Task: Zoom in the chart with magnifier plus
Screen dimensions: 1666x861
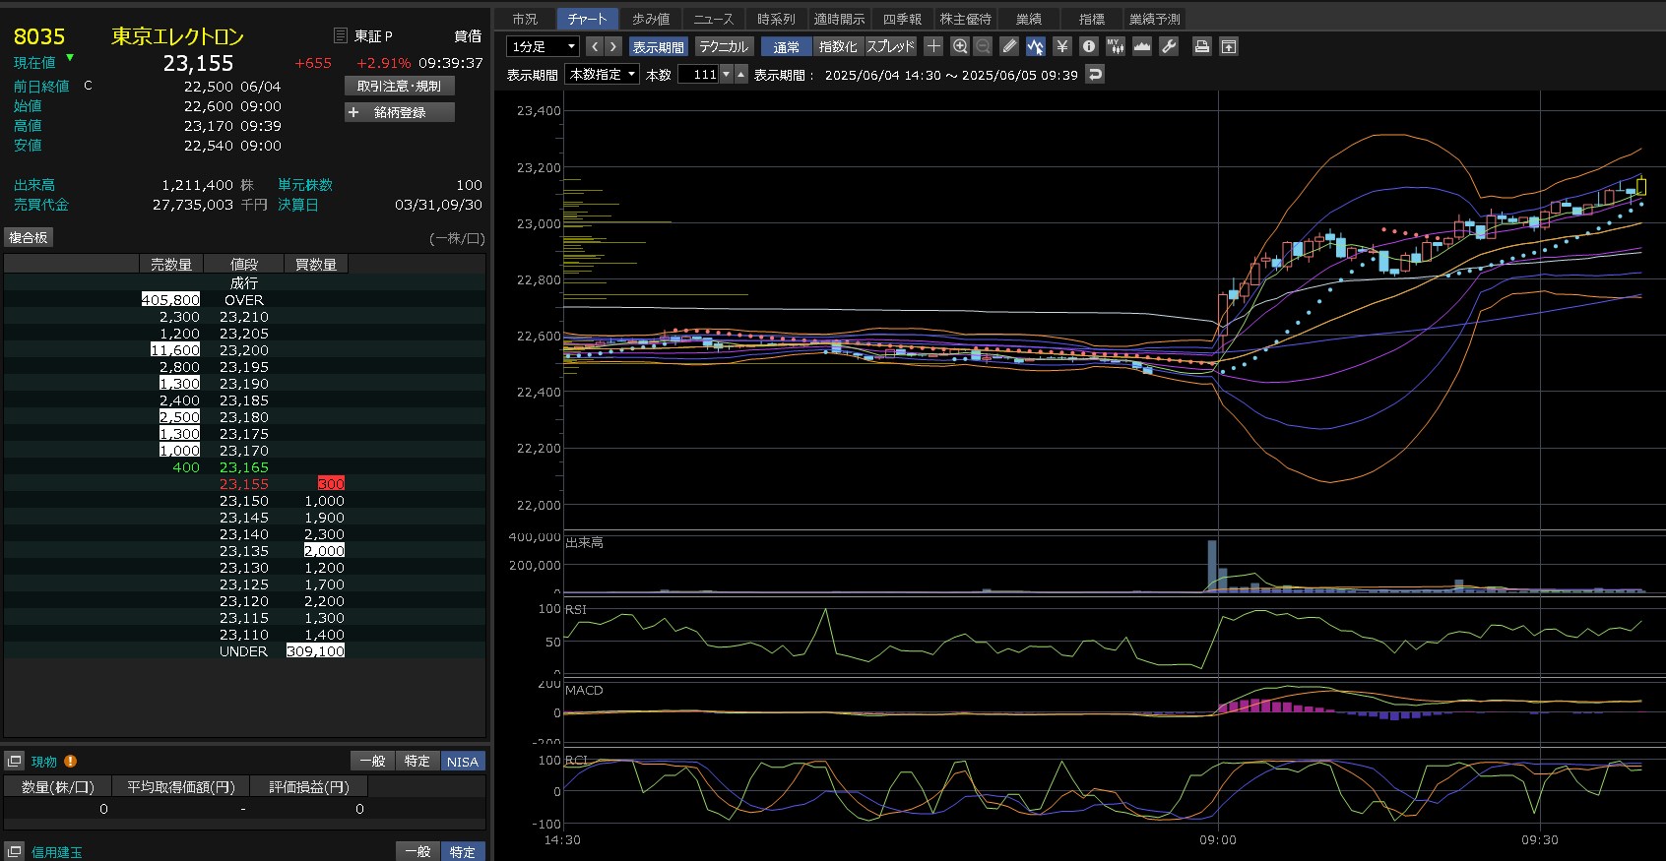Action: (x=960, y=46)
